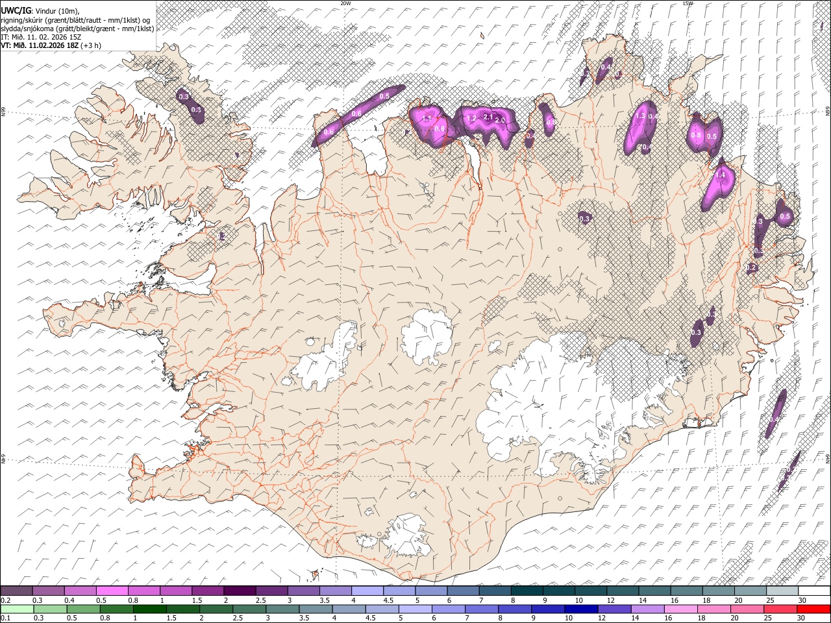Click the '1.5' label in the lower legend
Viewport: 831px width, 623px height.
pyautogui.click(x=172, y=618)
